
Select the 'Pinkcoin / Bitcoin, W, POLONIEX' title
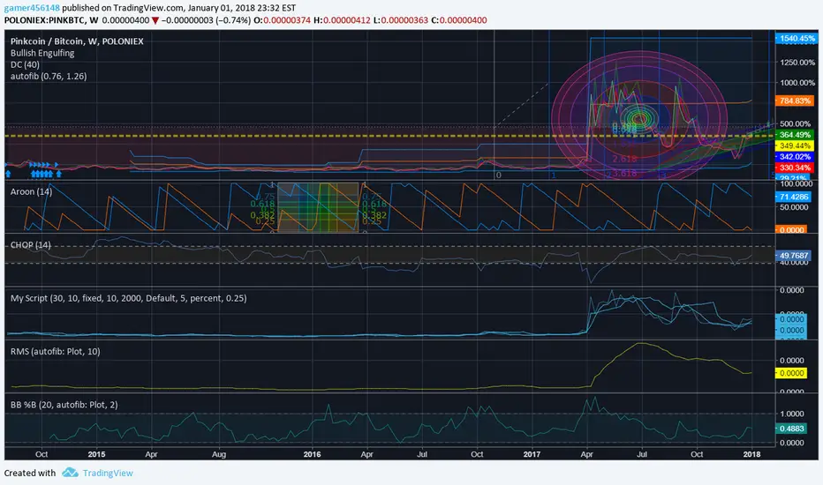(77, 41)
